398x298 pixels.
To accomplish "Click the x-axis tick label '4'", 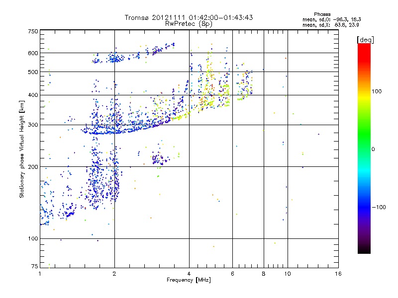I will coord(189,274).
